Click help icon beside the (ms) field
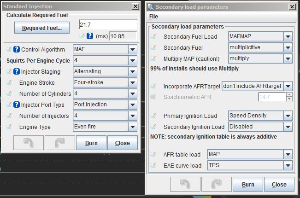300x198 pixels. (x=90, y=36)
